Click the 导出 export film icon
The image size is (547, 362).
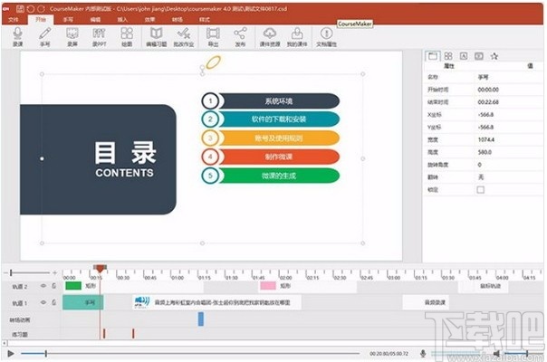[213, 36]
